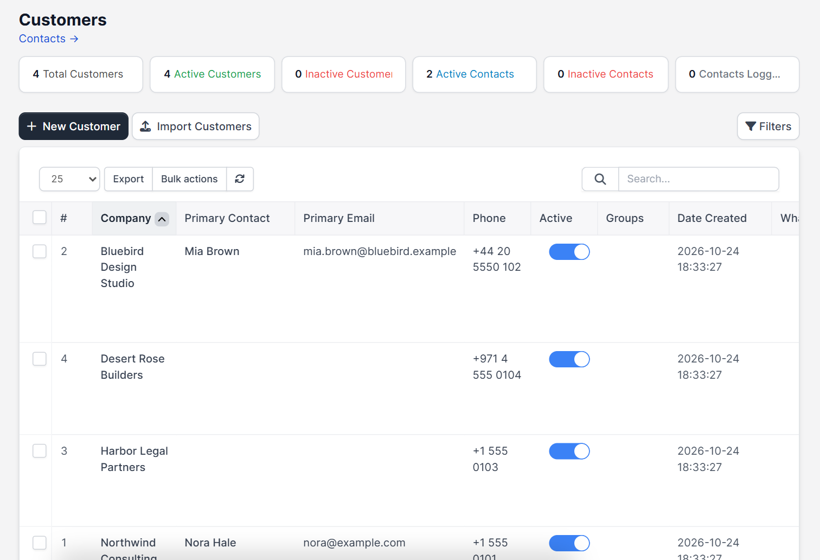Click the refresh table icon

coord(240,179)
